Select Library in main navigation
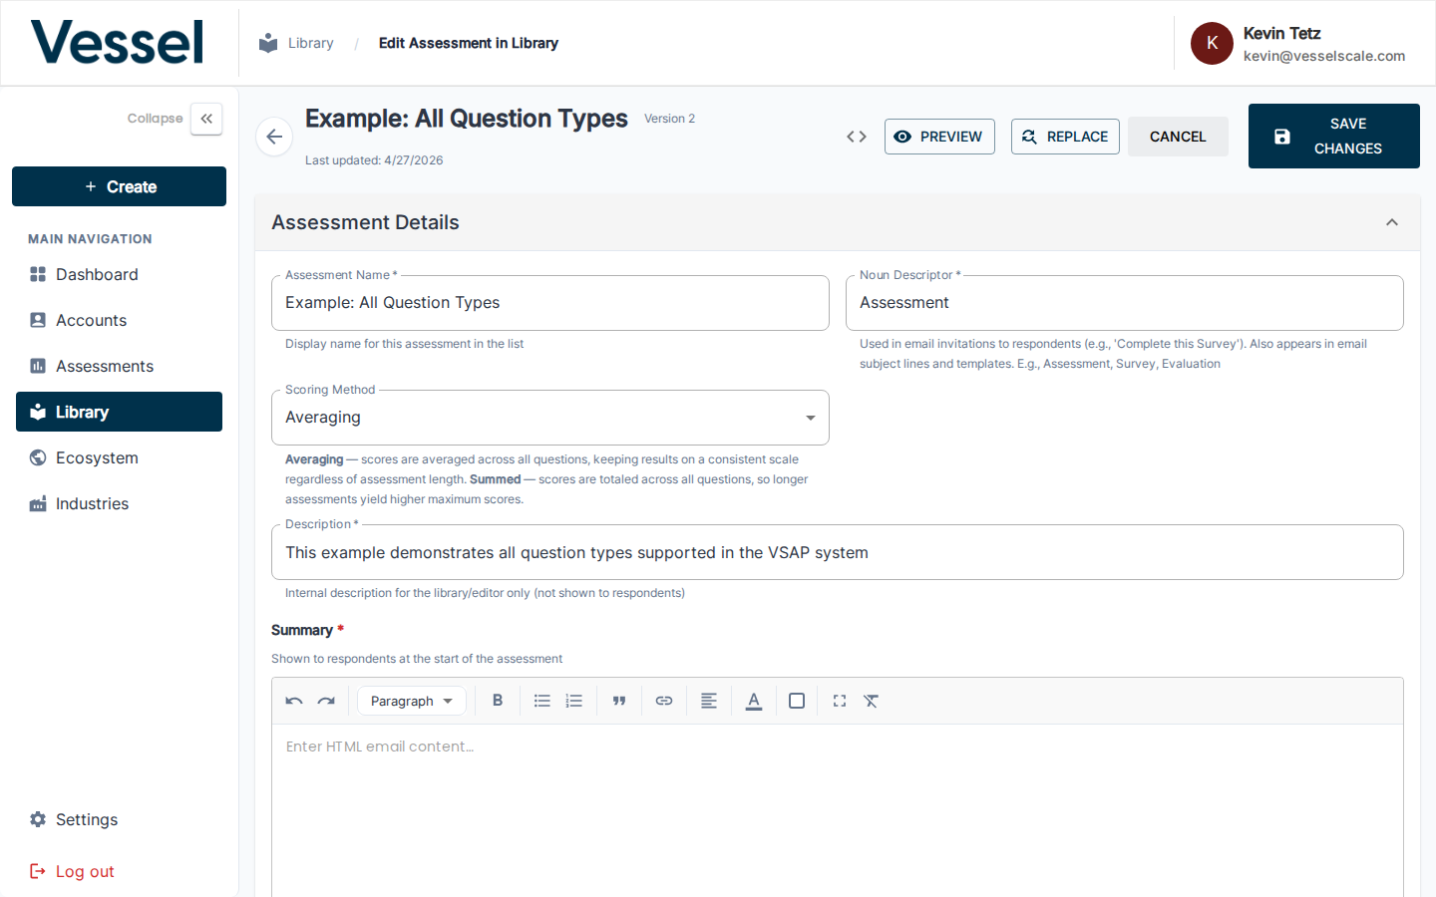 pyautogui.click(x=119, y=412)
